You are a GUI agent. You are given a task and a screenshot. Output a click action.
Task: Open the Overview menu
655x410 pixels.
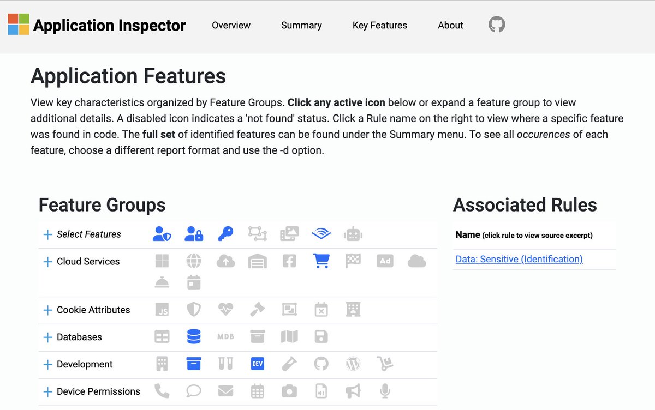231,25
